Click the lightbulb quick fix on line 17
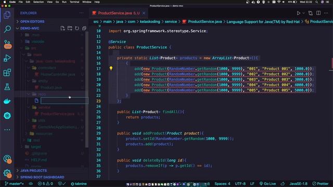 [x=111, y=68]
